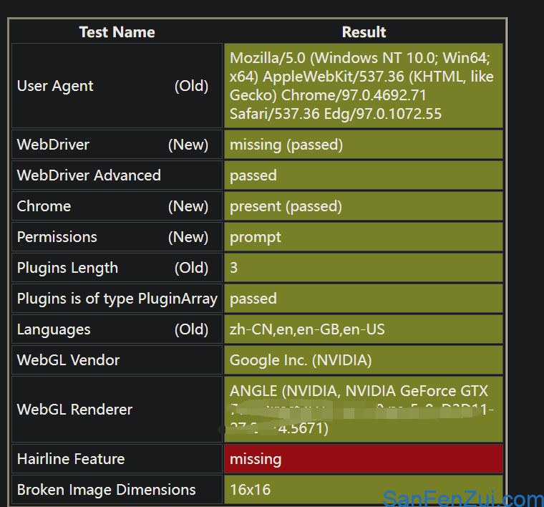Viewport: 544px width, 507px height.
Task: Click the Mozilla/5.0 user agent result text
Action: point(364,86)
